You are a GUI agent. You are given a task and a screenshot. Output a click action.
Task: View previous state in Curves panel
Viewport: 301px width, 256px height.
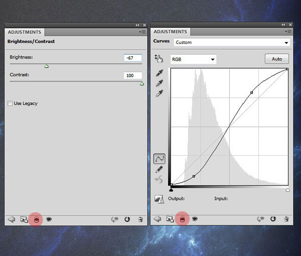click(261, 219)
